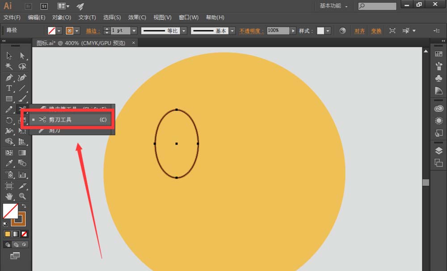Pick the Symbol Sprayer tool
447x271 pixels.
click(9, 174)
